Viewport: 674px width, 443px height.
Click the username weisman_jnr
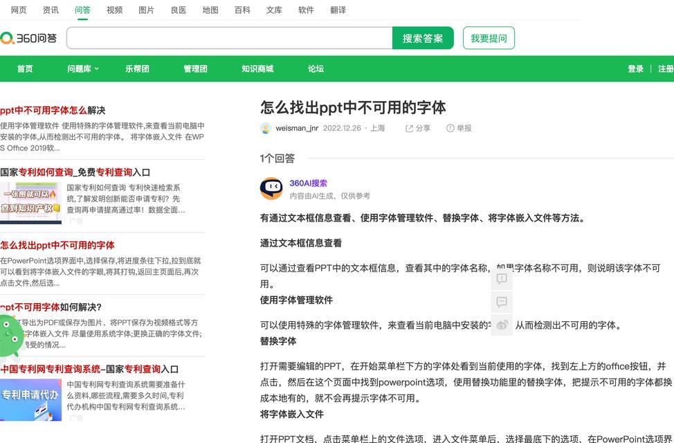(297, 128)
